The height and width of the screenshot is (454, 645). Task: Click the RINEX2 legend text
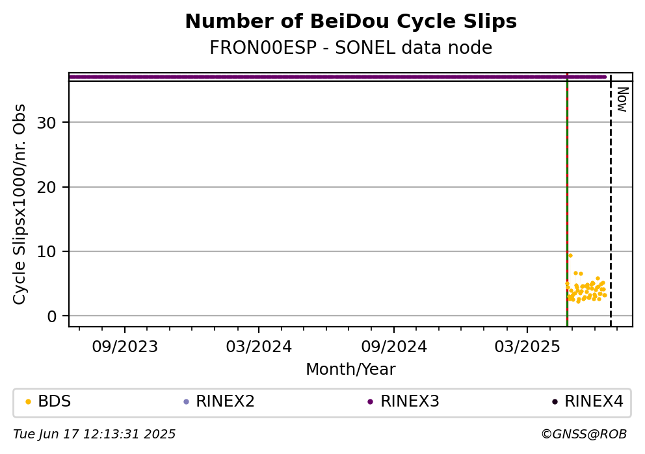[226, 401]
